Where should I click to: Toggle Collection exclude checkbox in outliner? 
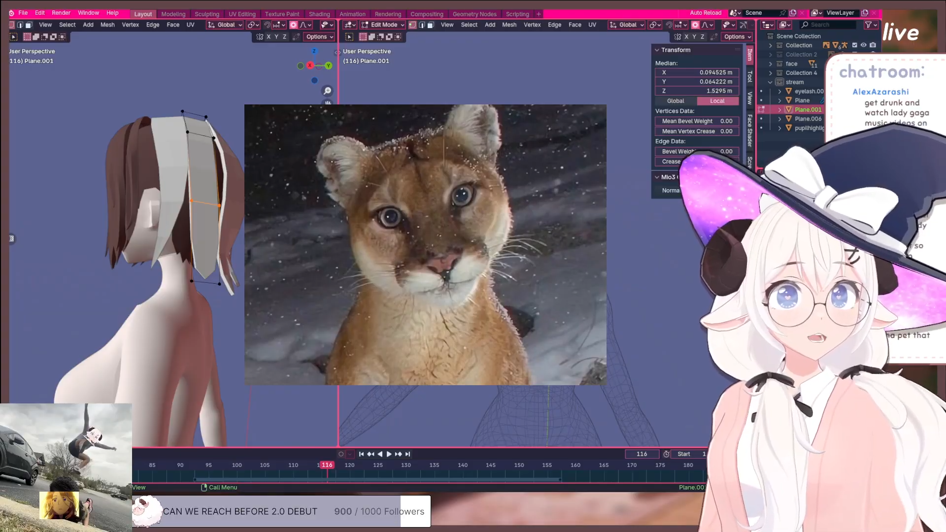(x=855, y=45)
